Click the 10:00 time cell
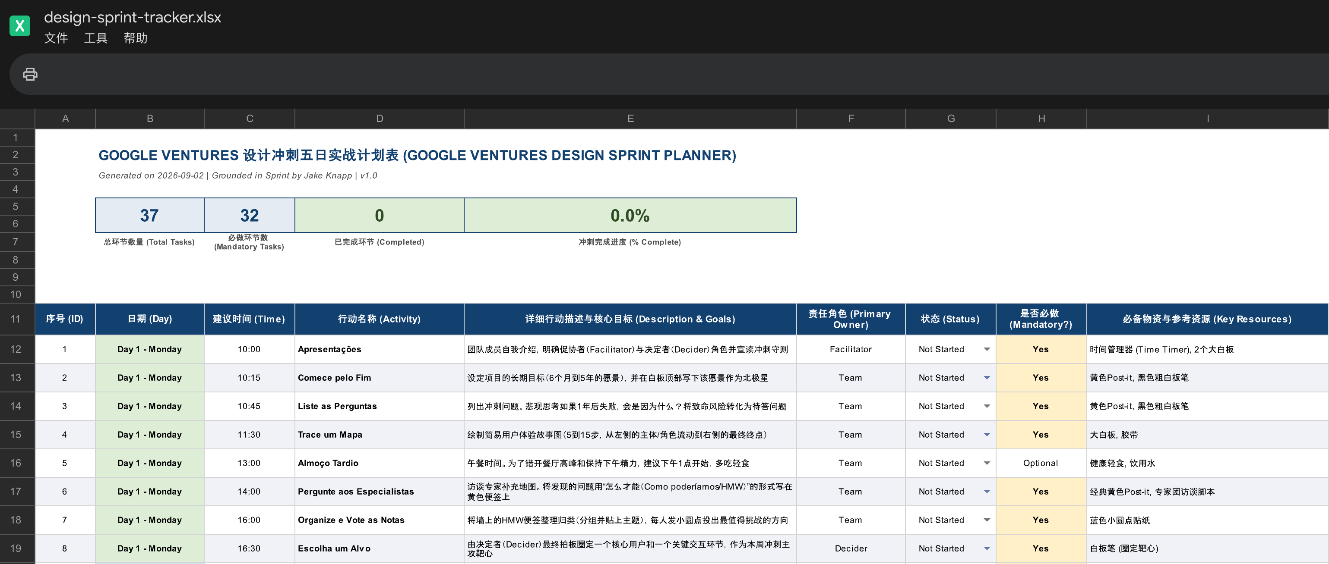1329x564 pixels. (x=249, y=349)
